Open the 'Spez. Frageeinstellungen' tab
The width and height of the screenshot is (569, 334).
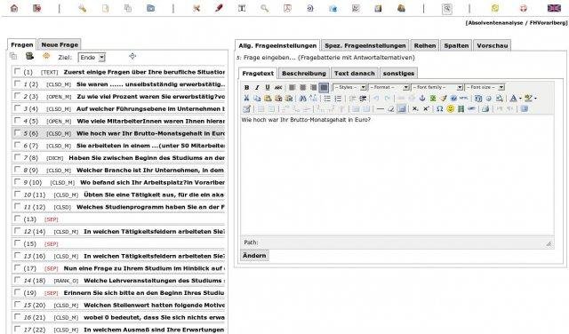pyautogui.click(x=365, y=45)
